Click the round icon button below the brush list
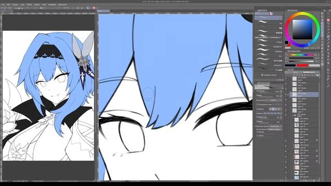 click(x=262, y=75)
